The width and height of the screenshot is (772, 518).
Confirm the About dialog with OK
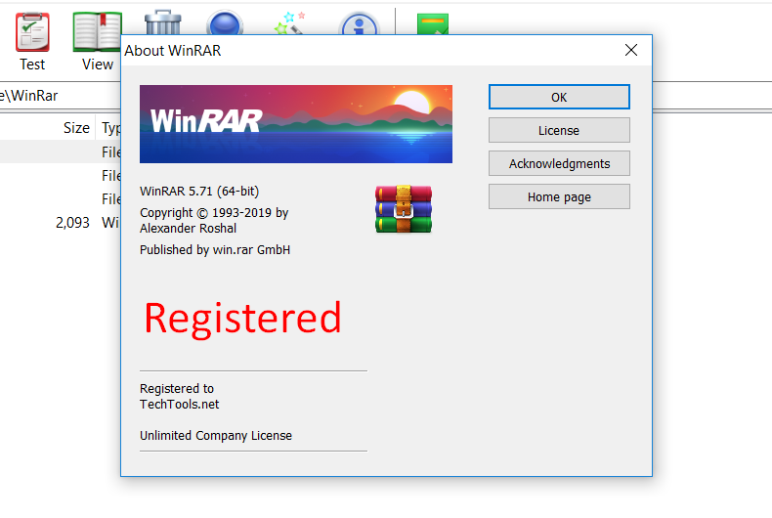coord(559,97)
